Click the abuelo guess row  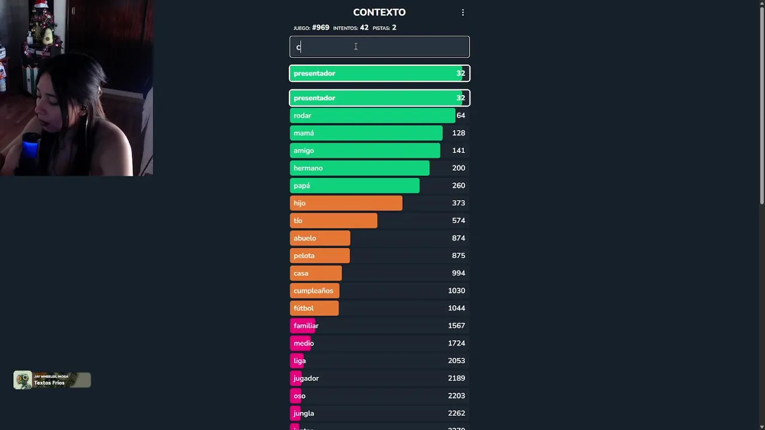[380, 238]
